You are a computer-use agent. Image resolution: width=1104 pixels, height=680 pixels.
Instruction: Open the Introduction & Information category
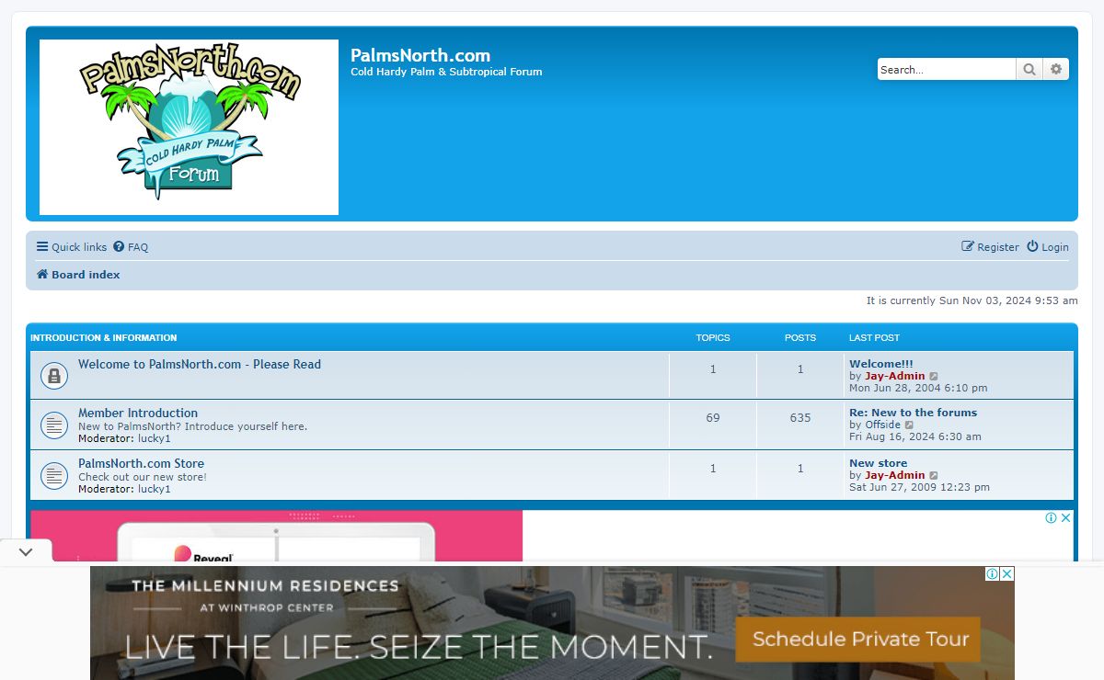104,338
